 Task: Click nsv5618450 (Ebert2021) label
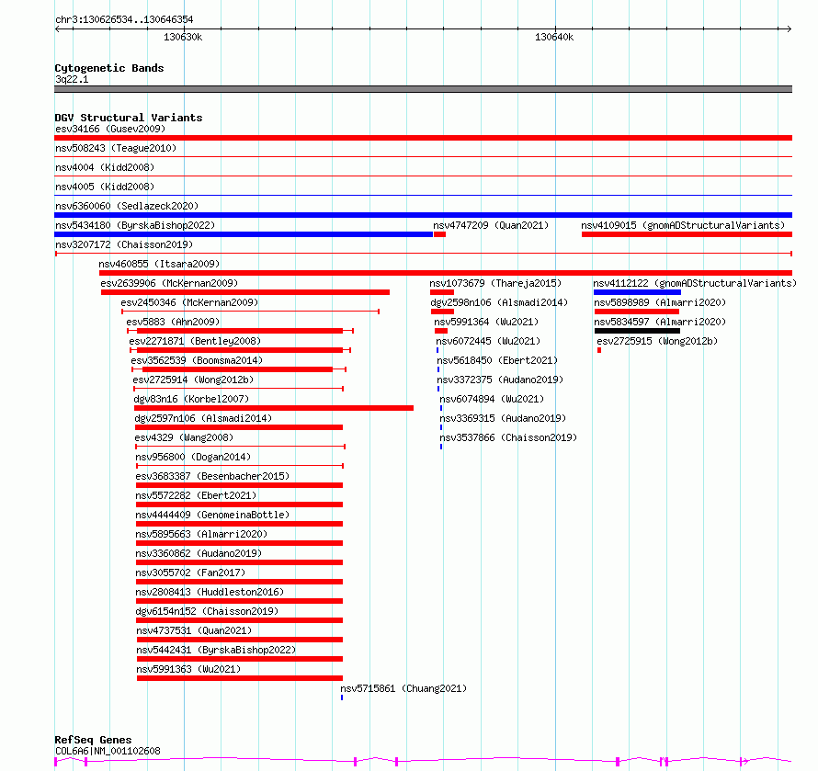pyautogui.click(x=497, y=360)
